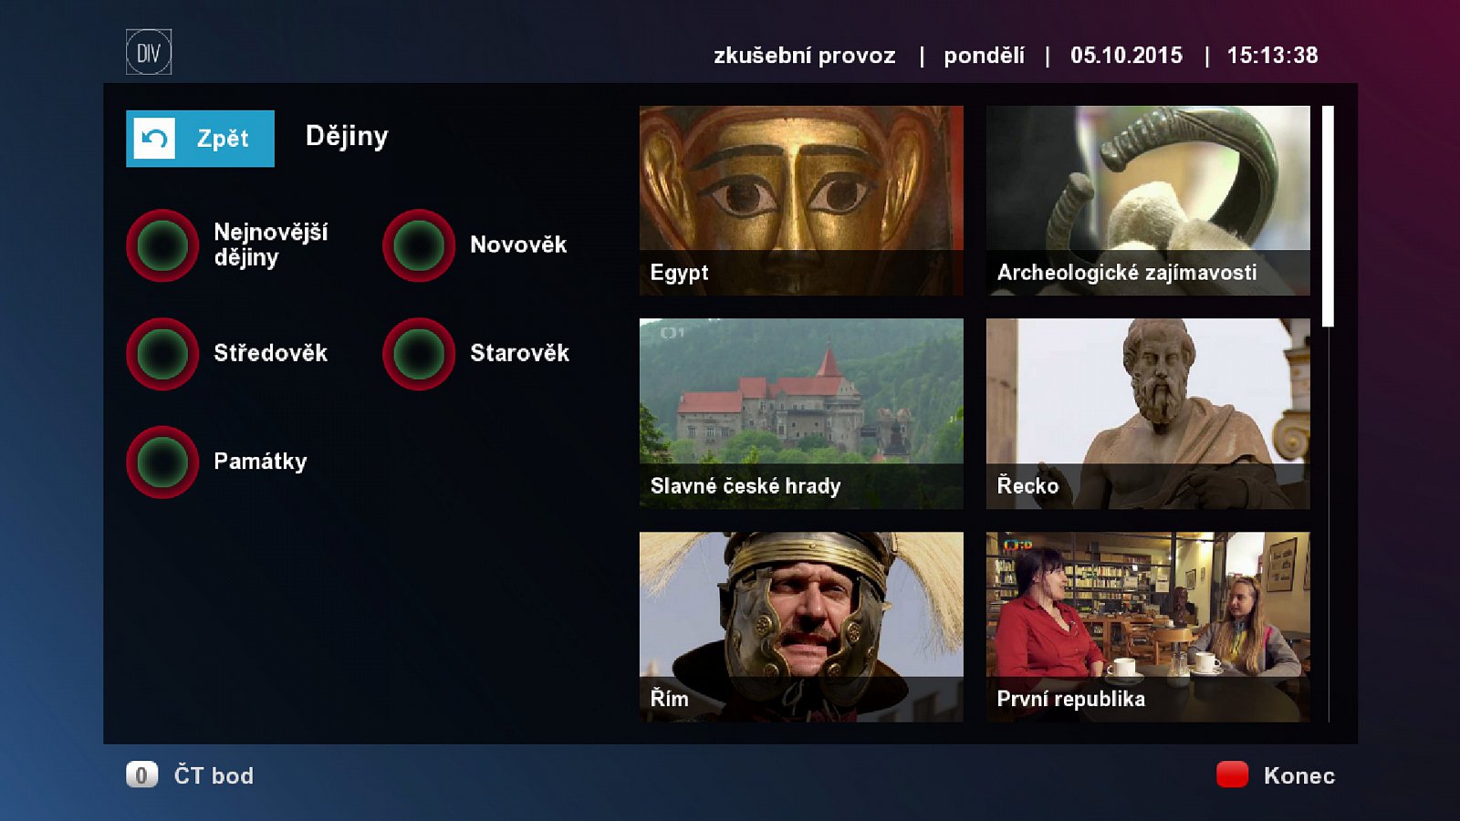
Task: Open the Památky category circle icon
Action: [162, 462]
